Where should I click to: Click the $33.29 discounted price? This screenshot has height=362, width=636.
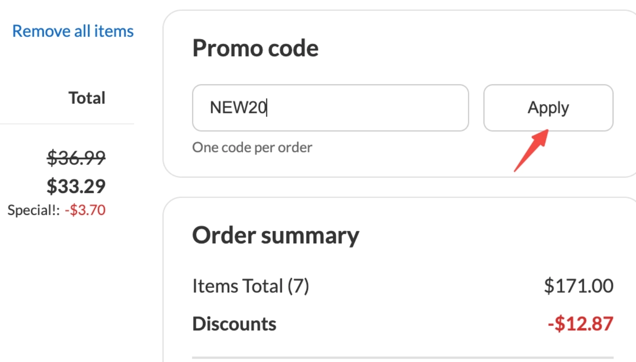click(76, 186)
